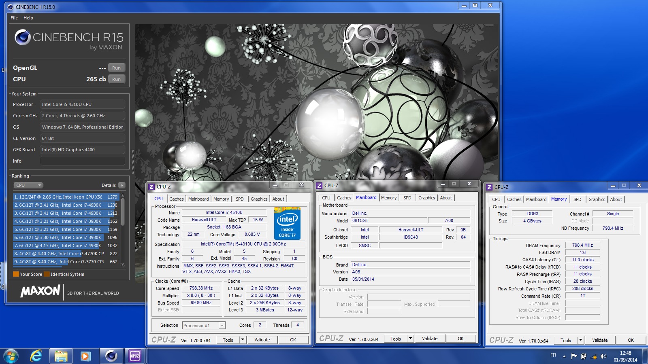Screen dimensions: 648x364
Task: Click the Mainboard Model value 061CGT
Action: pyautogui.click(x=388, y=220)
